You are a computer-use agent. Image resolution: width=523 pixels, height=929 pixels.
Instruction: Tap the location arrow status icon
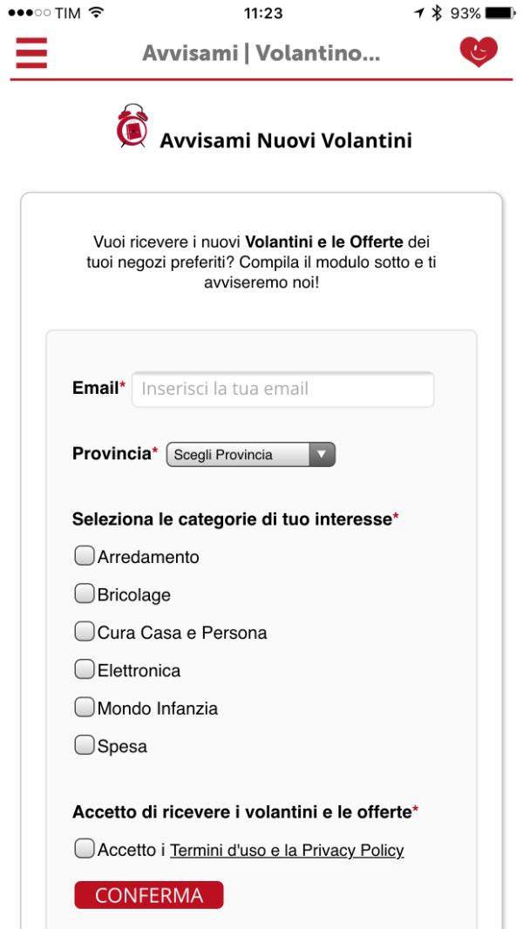pyautogui.click(x=418, y=13)
